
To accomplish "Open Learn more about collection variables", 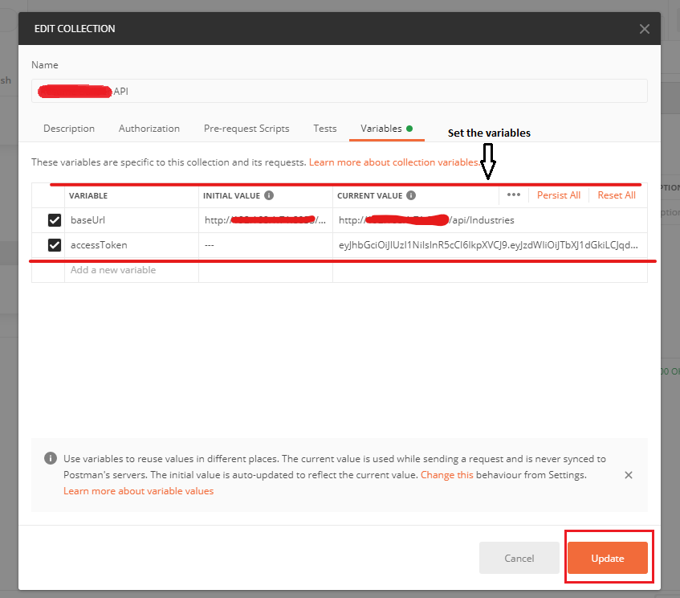I will click(x=393, y=162).
